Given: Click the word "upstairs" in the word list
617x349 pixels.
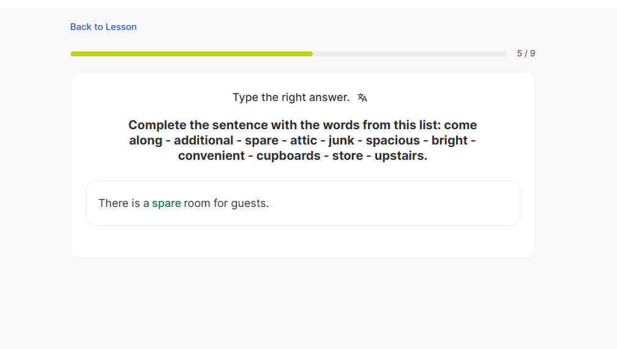Looking at the screenshot, I should click(x=400, y=156).
